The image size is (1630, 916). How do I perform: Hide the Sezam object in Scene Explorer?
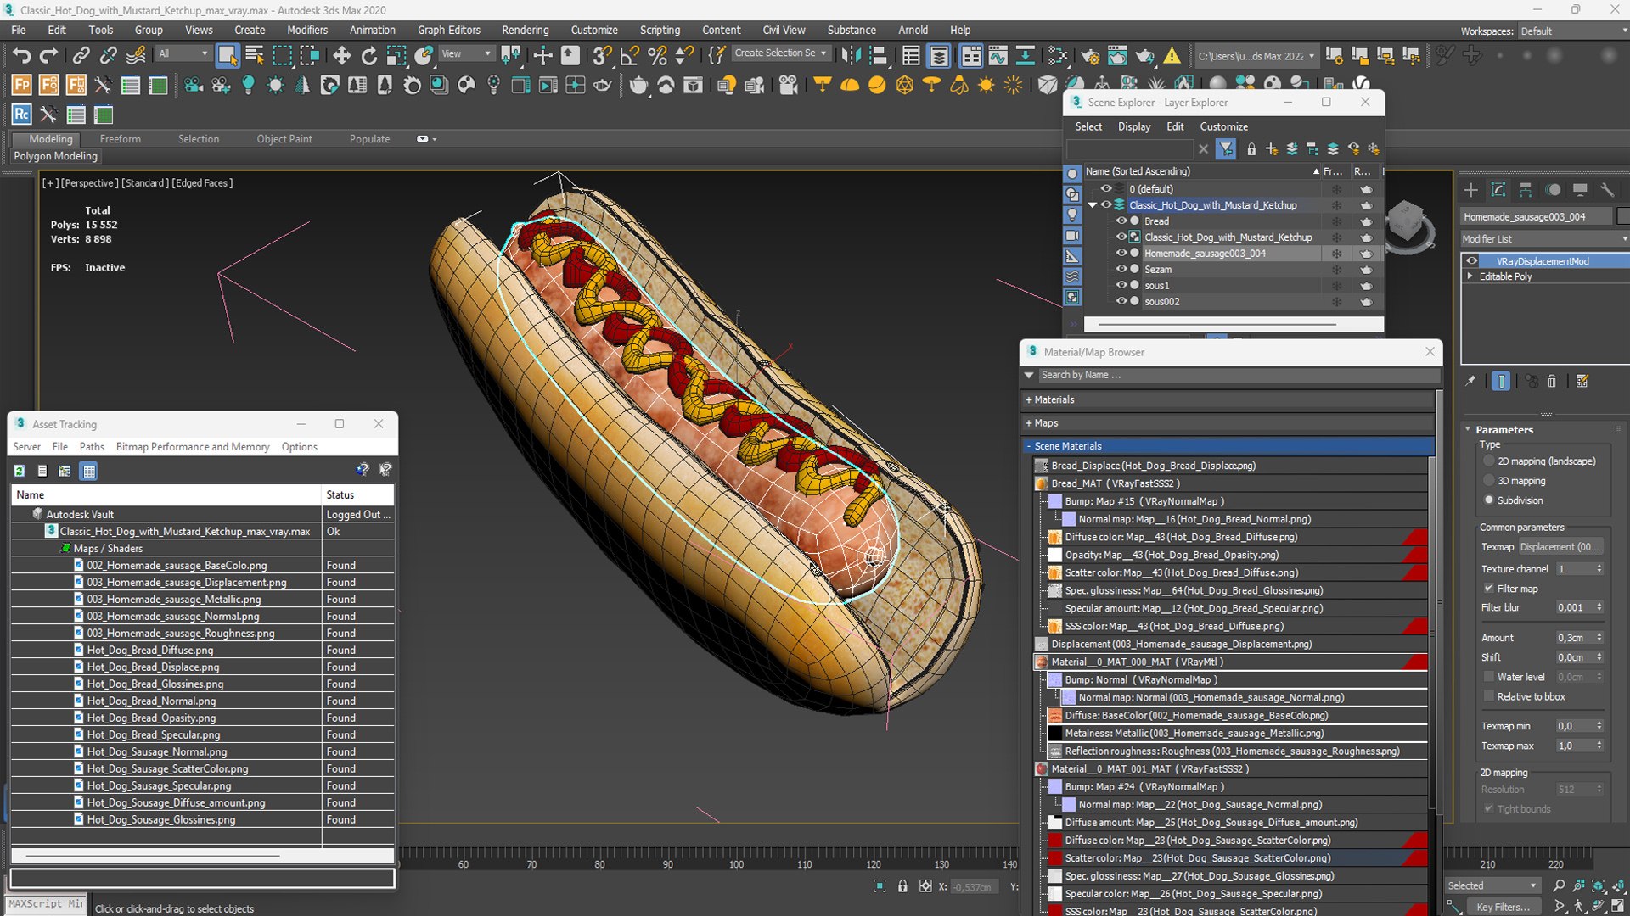1121,270
